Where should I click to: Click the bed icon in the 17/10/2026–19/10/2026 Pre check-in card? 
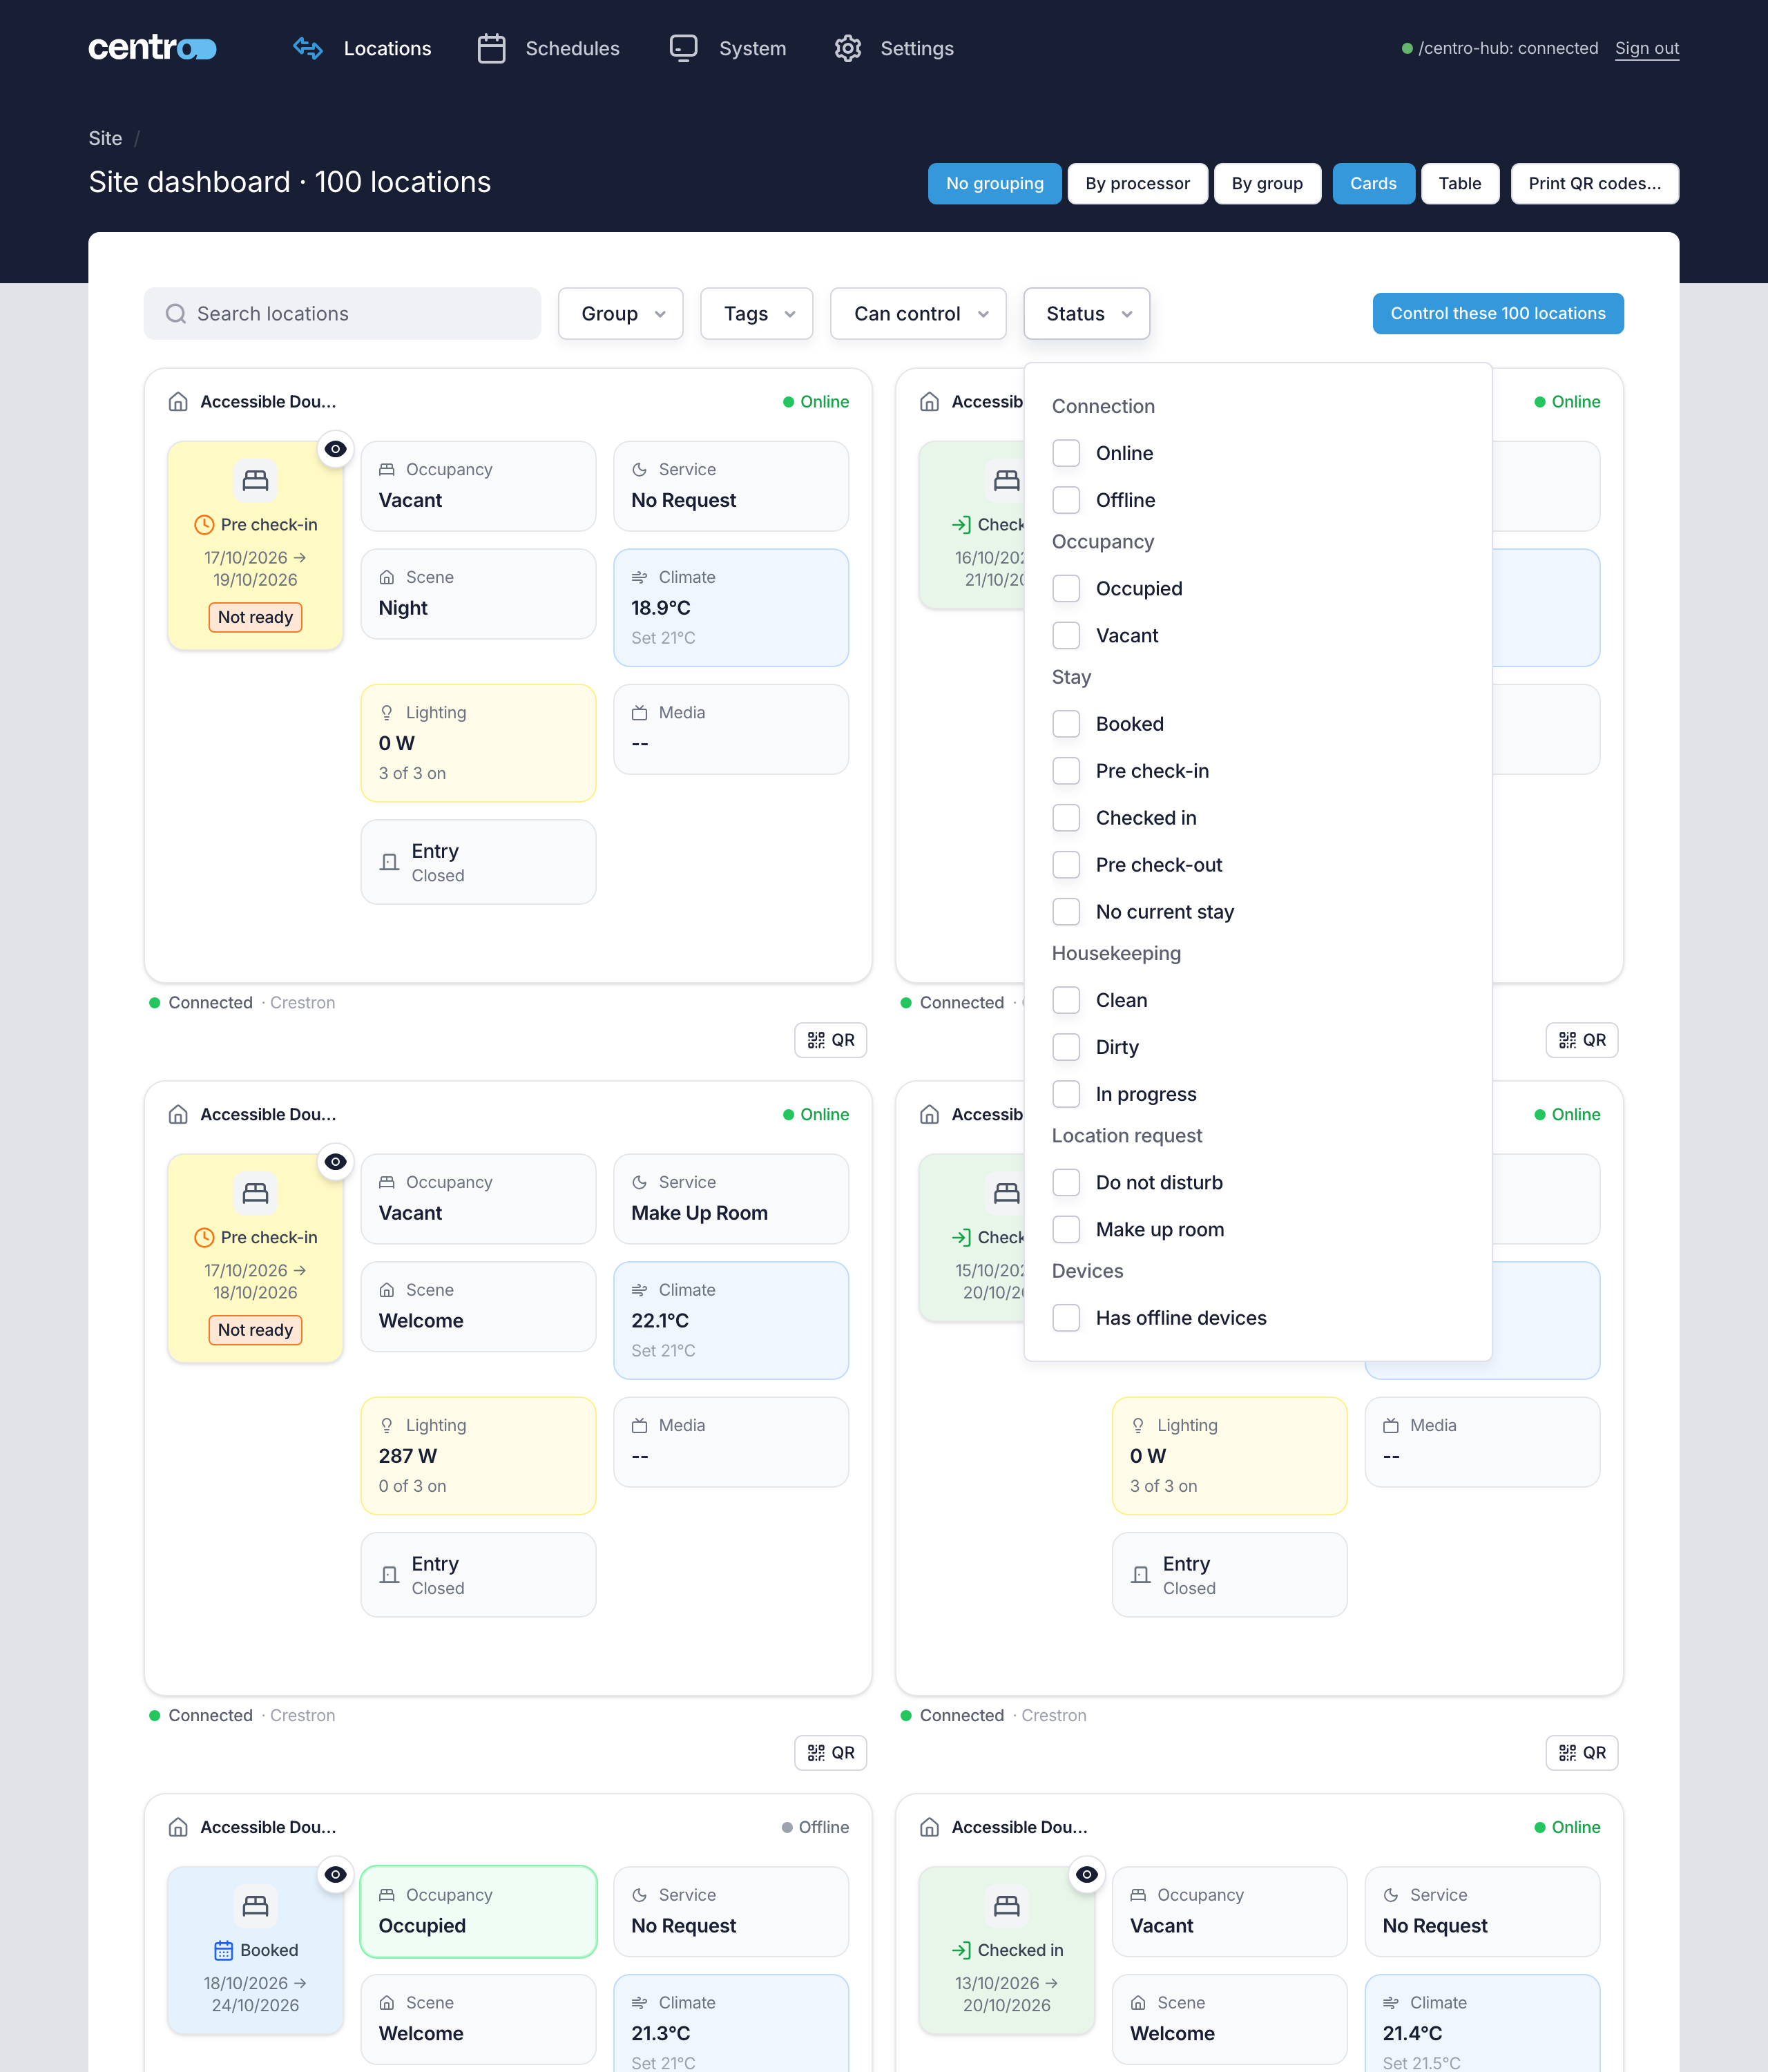[255, 480]
